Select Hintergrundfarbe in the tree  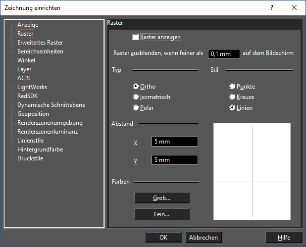tap(40, 149)
